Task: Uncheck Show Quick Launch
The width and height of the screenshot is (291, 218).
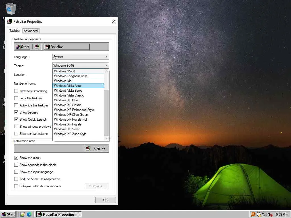Action: point(16,120)
